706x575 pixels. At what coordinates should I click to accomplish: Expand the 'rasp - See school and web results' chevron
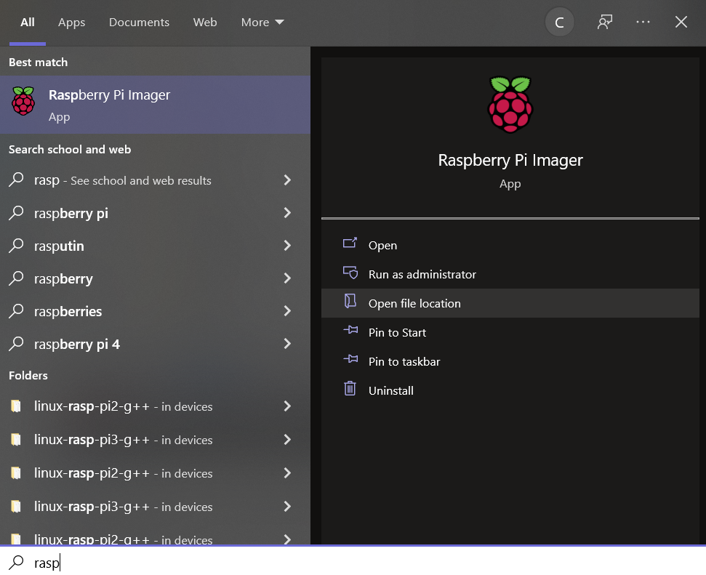pos(287,180)
